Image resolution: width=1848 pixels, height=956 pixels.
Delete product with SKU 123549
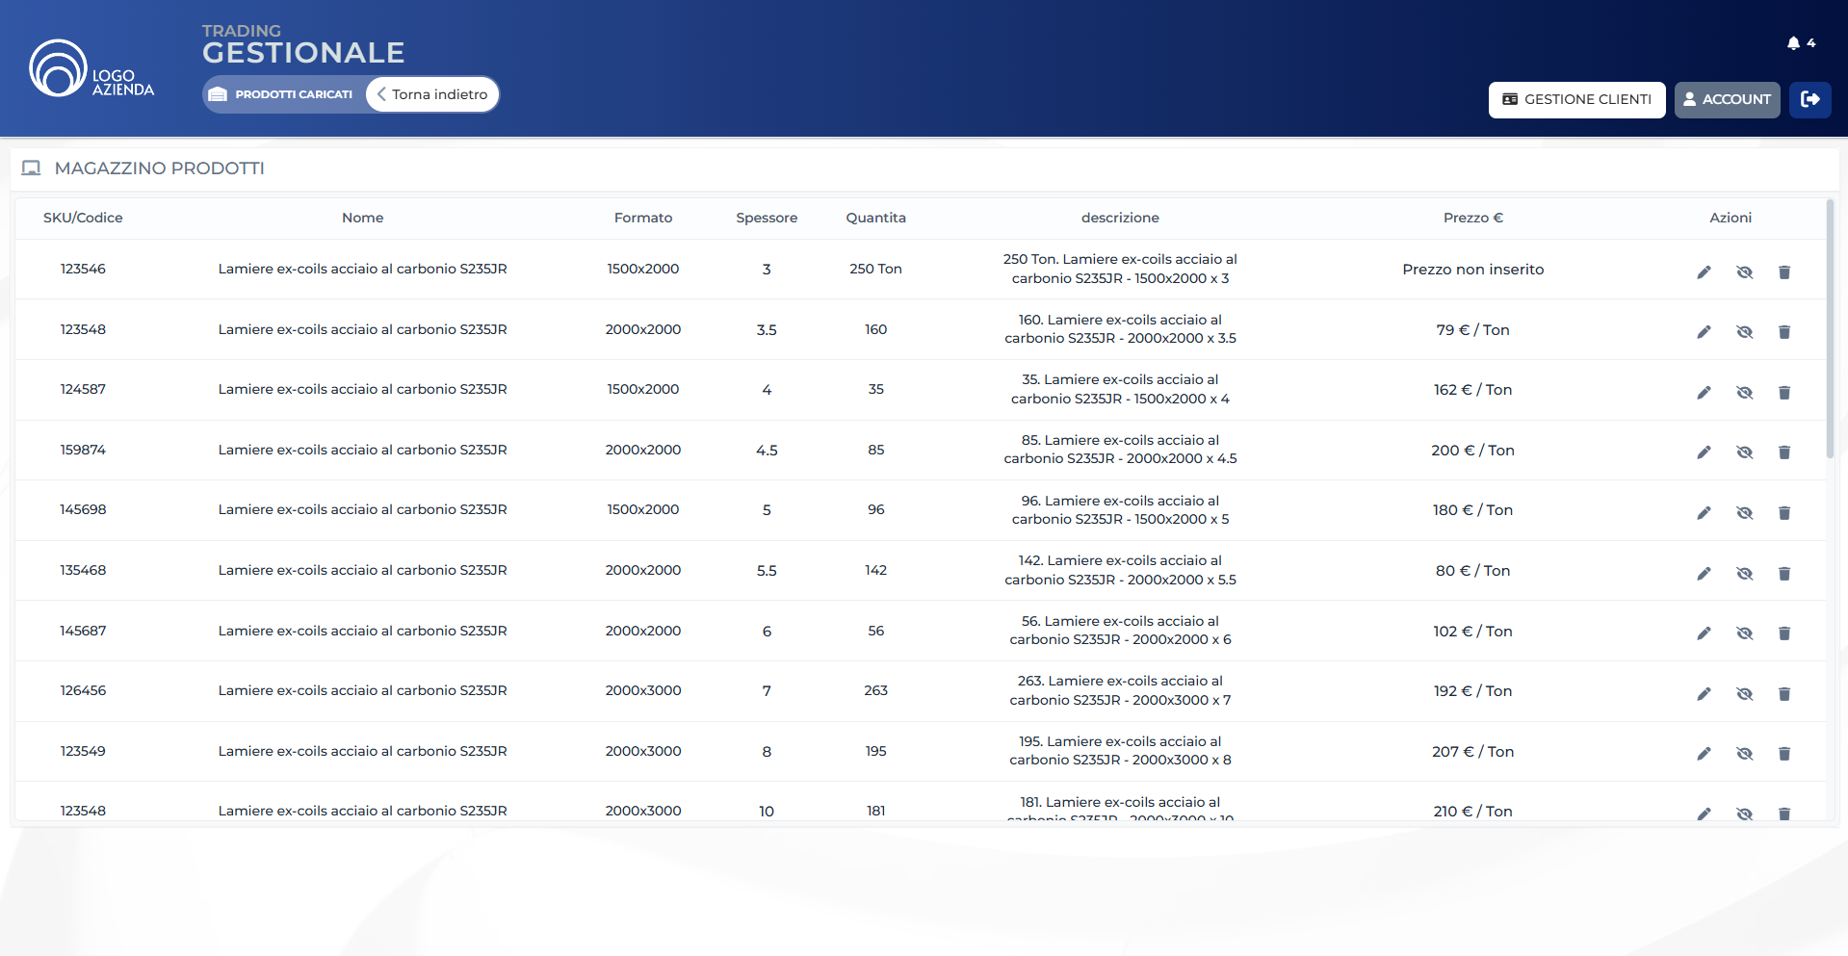[x=1783, y=754]
